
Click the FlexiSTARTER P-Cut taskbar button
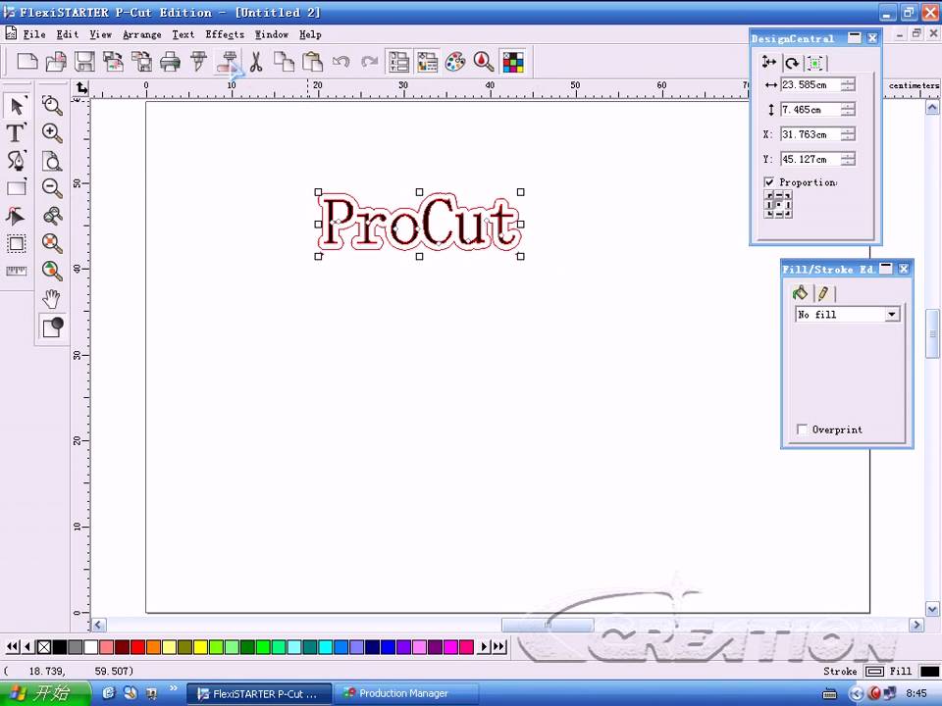[x=259, y=693]
